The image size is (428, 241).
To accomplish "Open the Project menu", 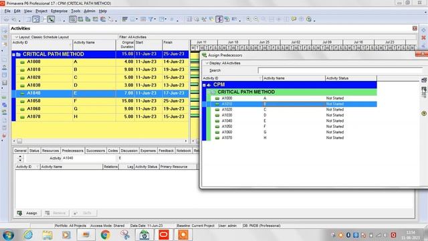I will (41, 11).
